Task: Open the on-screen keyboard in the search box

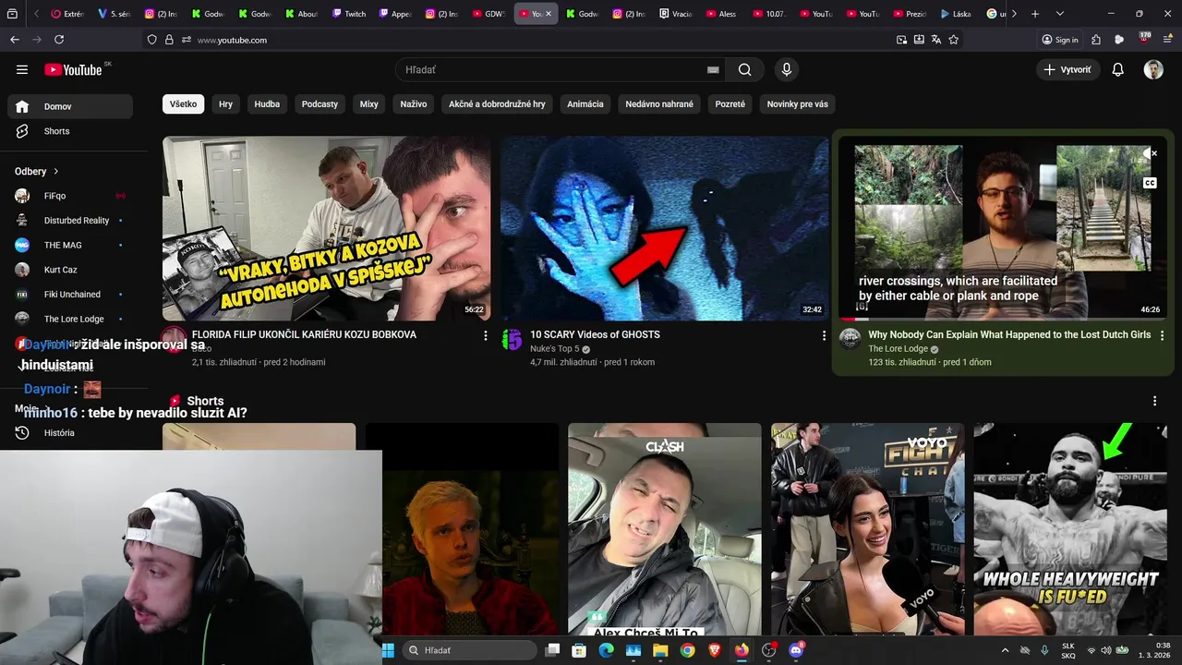Action: (x=713, y=69)
